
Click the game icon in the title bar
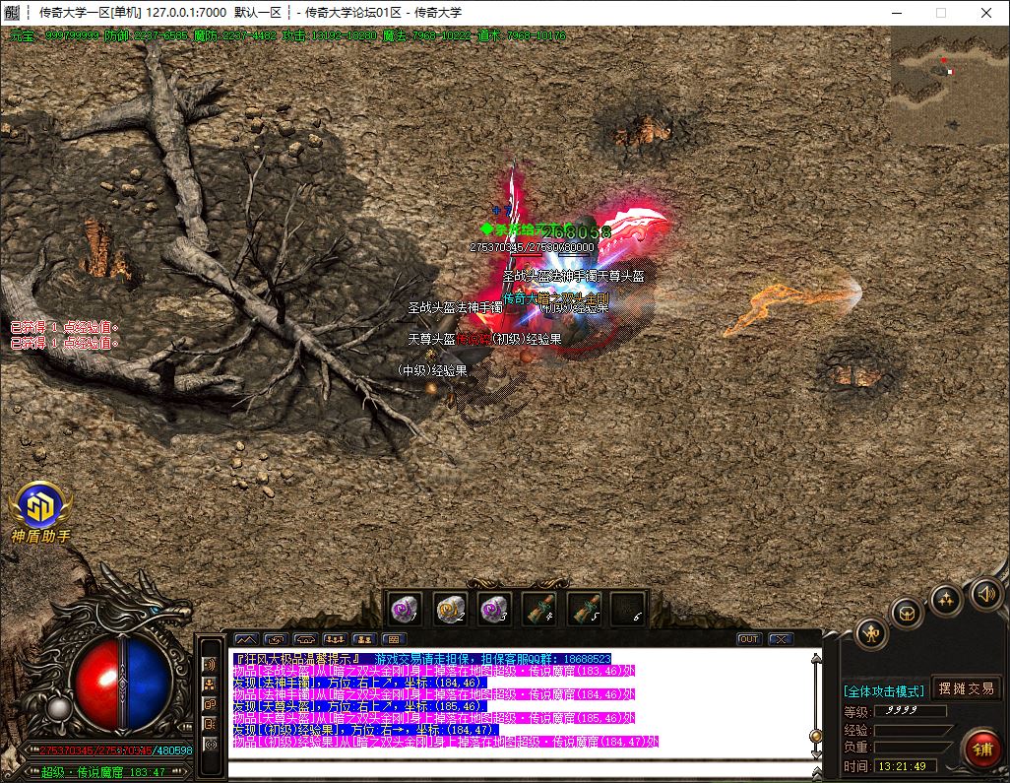click(x=12, y=12)
